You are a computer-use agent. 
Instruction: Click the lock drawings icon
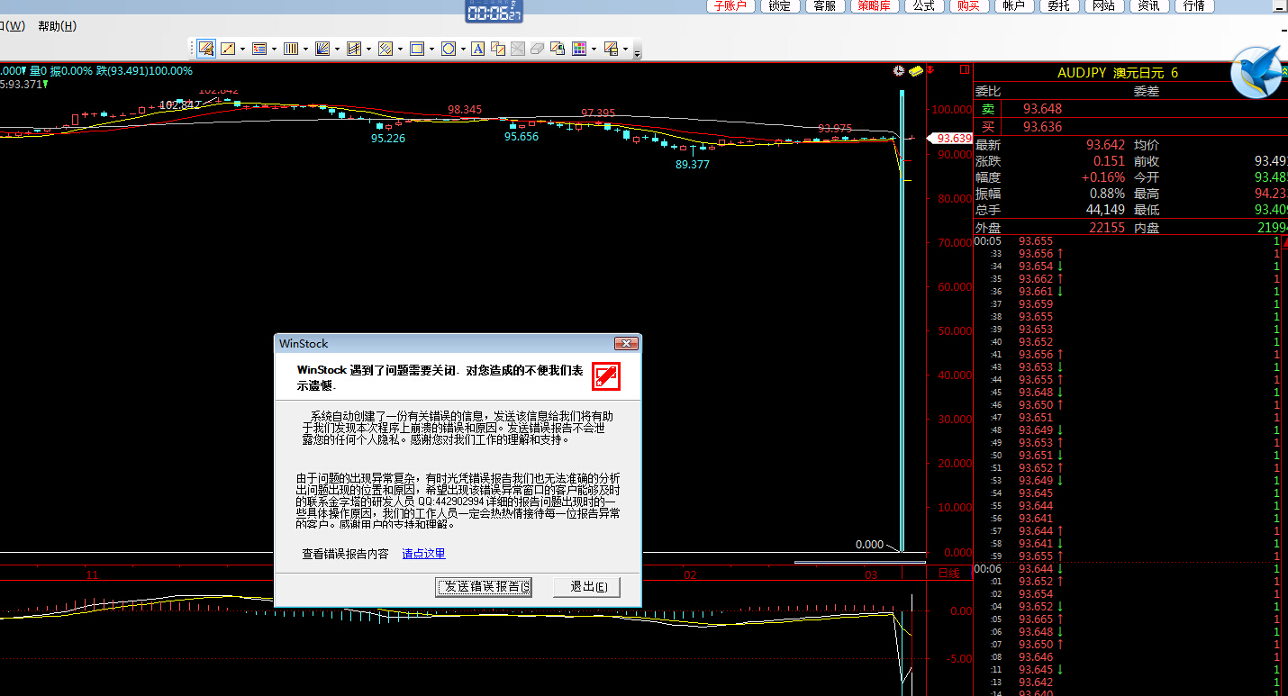coord(558,49)
